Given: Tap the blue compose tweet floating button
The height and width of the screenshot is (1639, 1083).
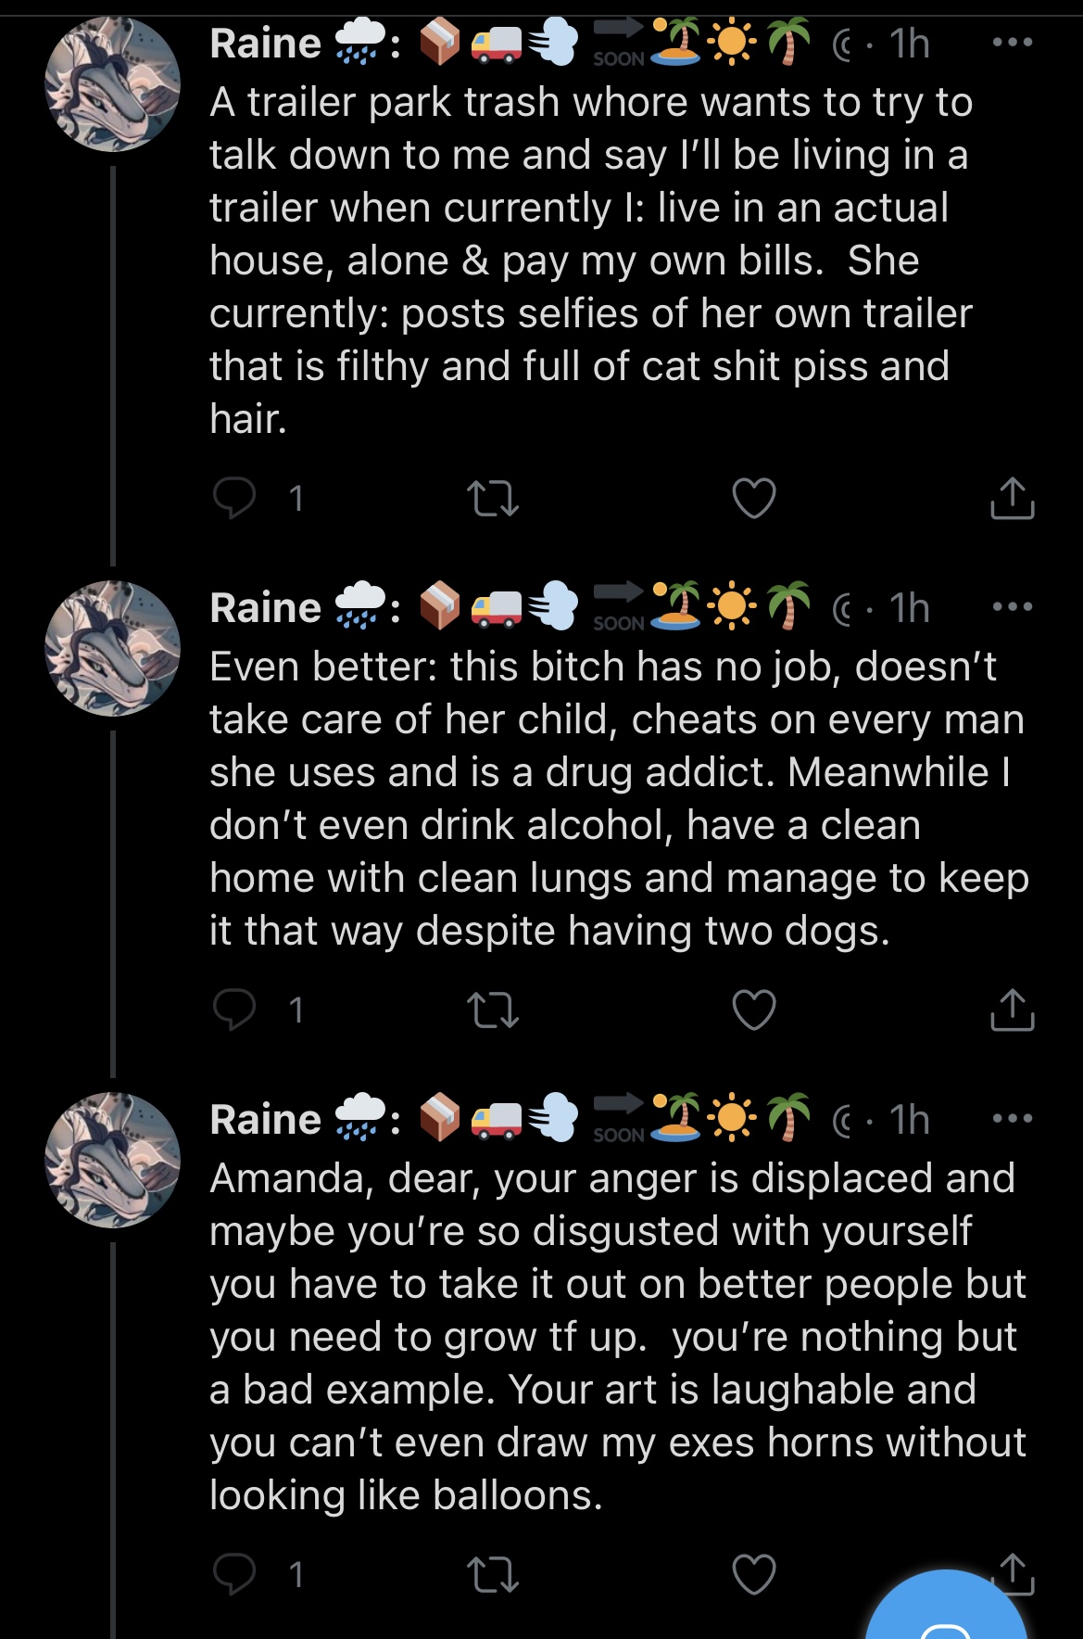Looking at the screenshot, I should [x=946, y=1608].
